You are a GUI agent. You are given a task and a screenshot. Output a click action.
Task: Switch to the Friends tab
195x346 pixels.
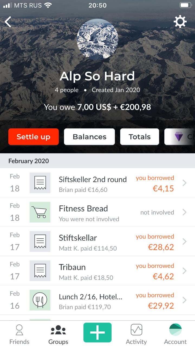[19, 335]
